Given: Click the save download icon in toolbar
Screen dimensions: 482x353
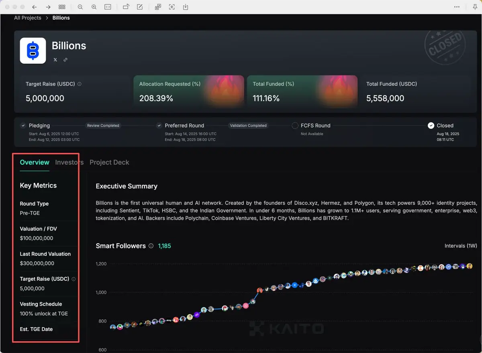Looking at the screenshot, I should click(186, 7).
